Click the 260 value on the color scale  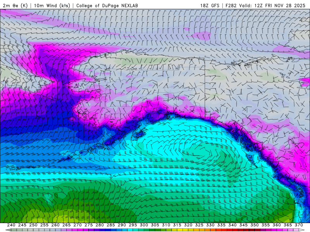tap(55, 225)
